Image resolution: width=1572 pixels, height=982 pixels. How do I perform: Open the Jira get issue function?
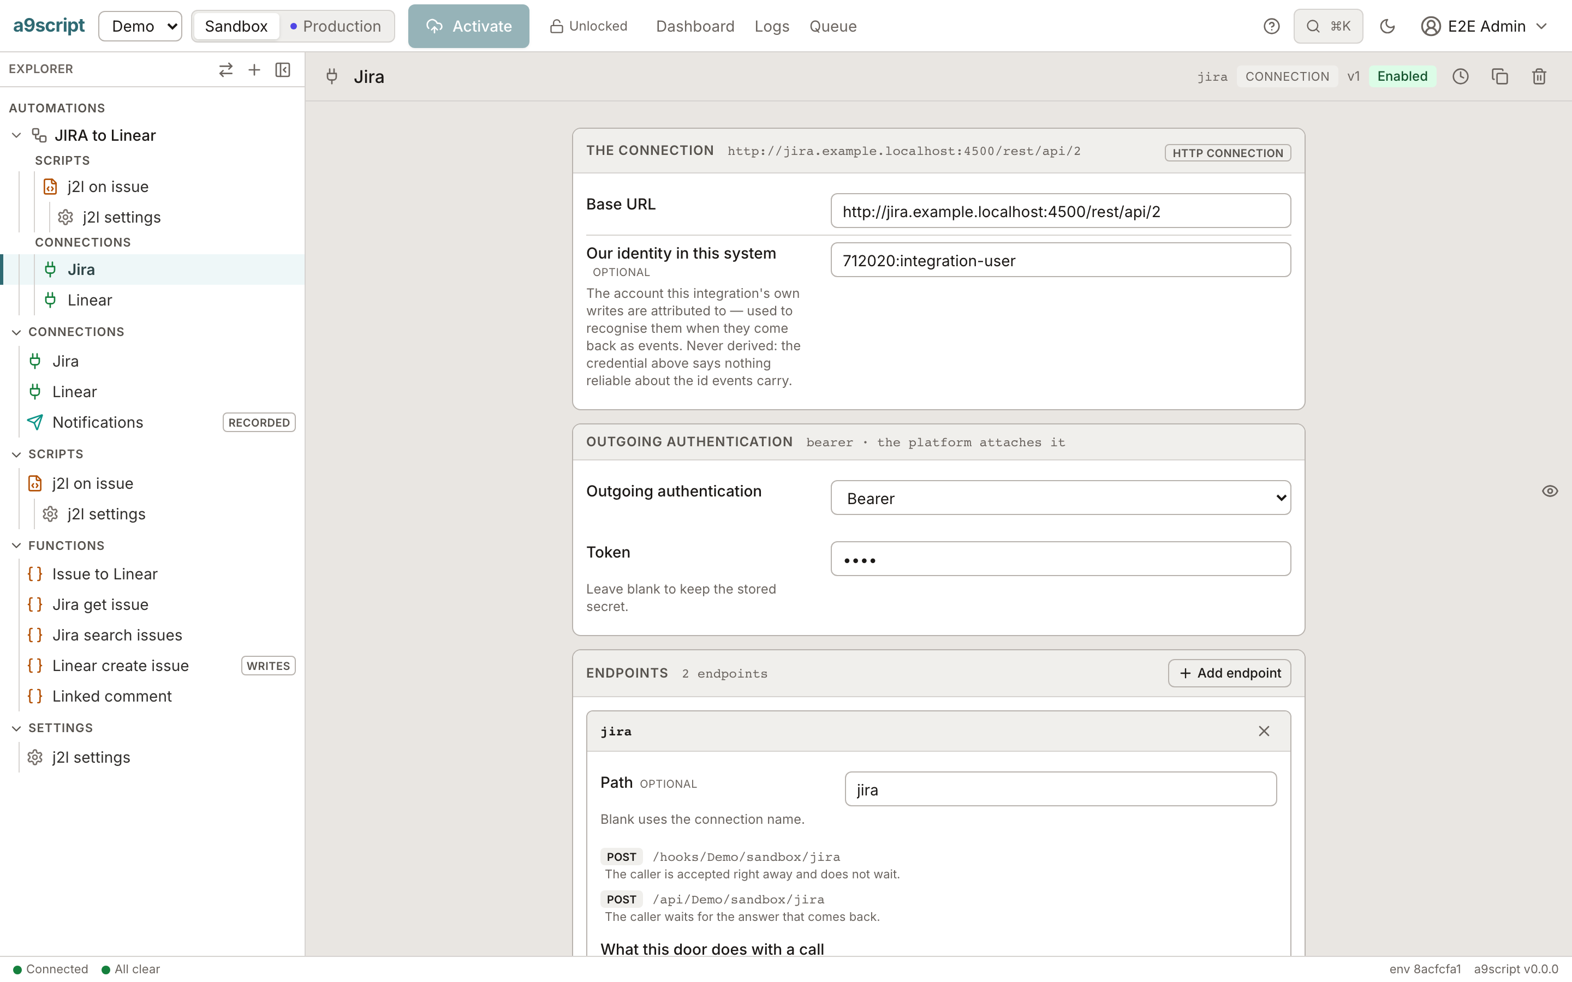click(100, 604)
